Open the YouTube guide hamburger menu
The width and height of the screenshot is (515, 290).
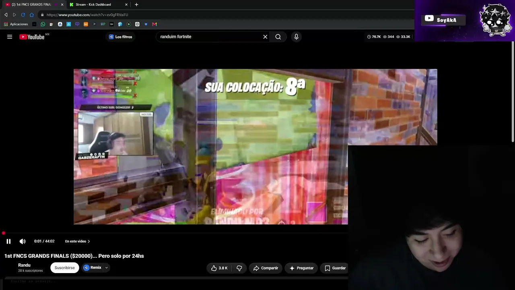10,37
